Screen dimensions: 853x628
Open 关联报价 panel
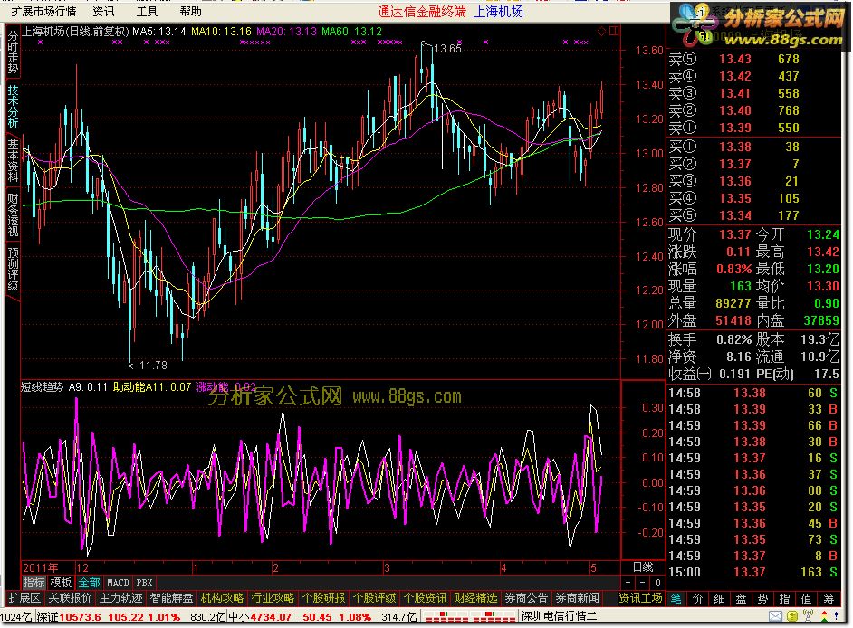coord(70,598)
